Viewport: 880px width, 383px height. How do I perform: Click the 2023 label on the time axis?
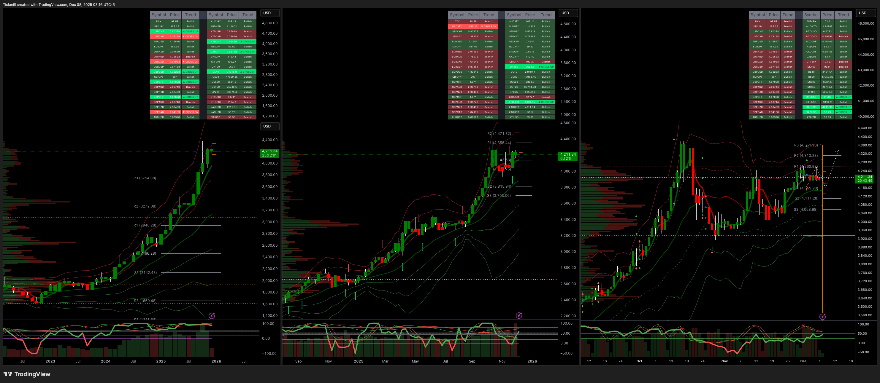point(50,361)
